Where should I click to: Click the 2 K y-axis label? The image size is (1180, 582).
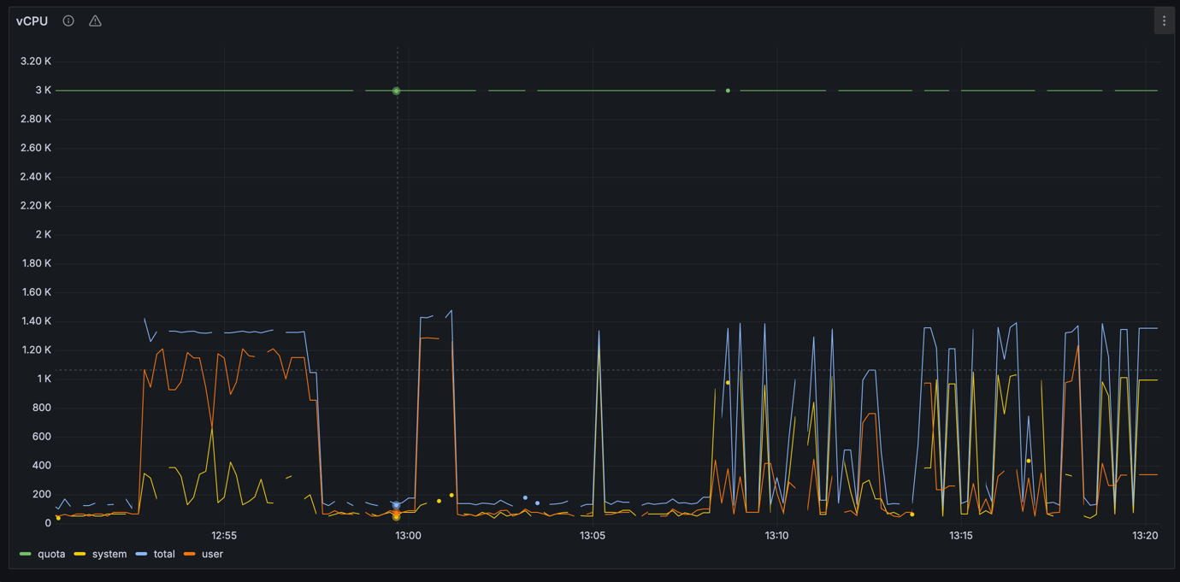(x=43, y=234)
